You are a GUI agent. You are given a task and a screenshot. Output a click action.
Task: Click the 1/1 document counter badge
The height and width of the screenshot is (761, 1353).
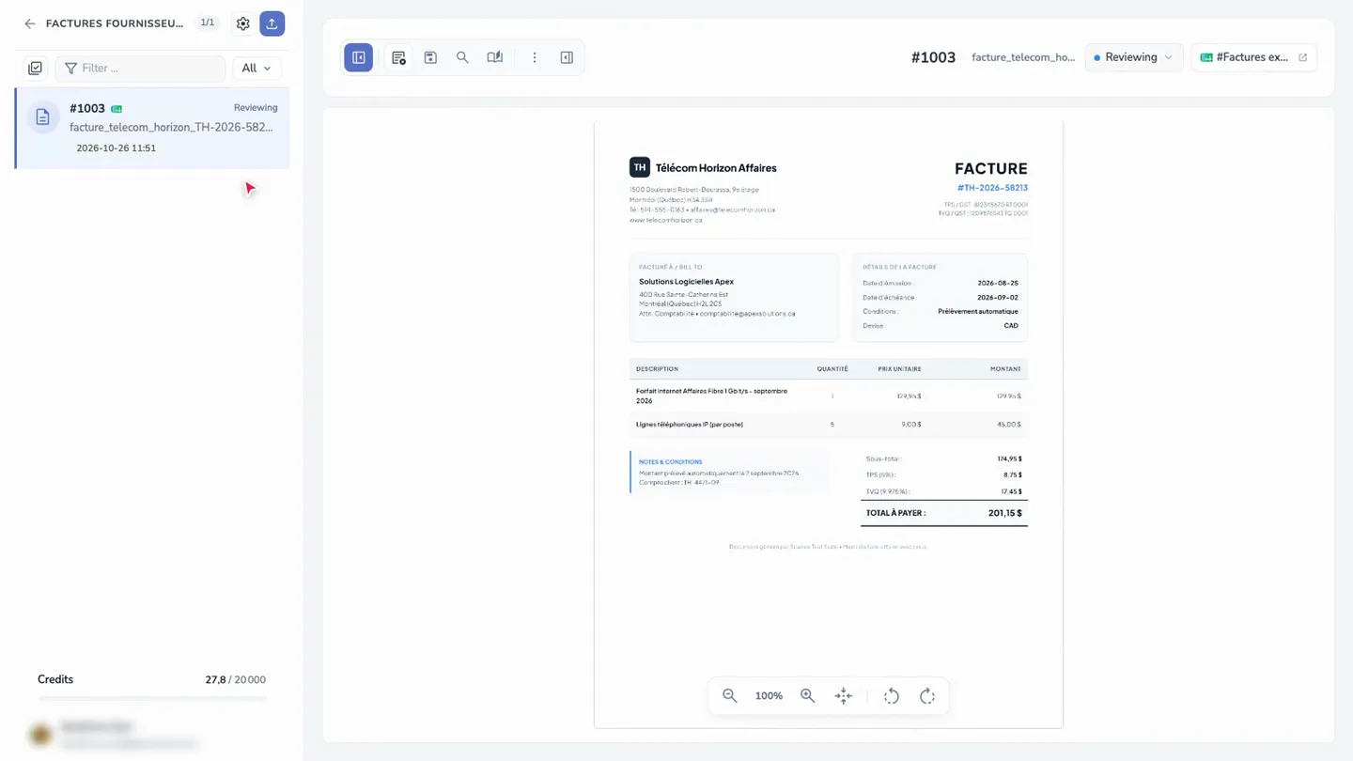click(x=208, y=23)
